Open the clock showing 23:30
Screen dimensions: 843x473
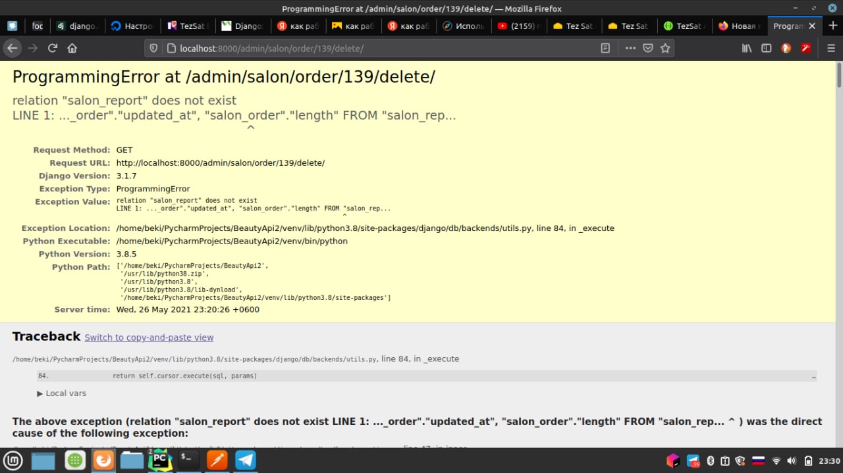pyautogui.click(x=830, y=461)
